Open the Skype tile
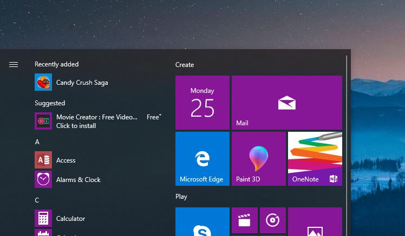405x236 pixels. coord(203,222)
